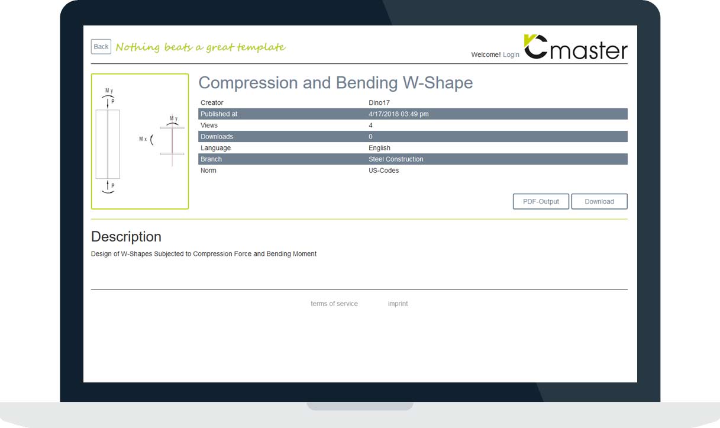Screen dimensions: 720x428
Task: Click the Design of W-Shapes description text
Action: [204, 254]
